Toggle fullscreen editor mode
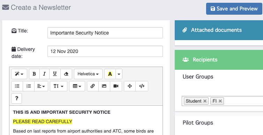 [130, 86]
